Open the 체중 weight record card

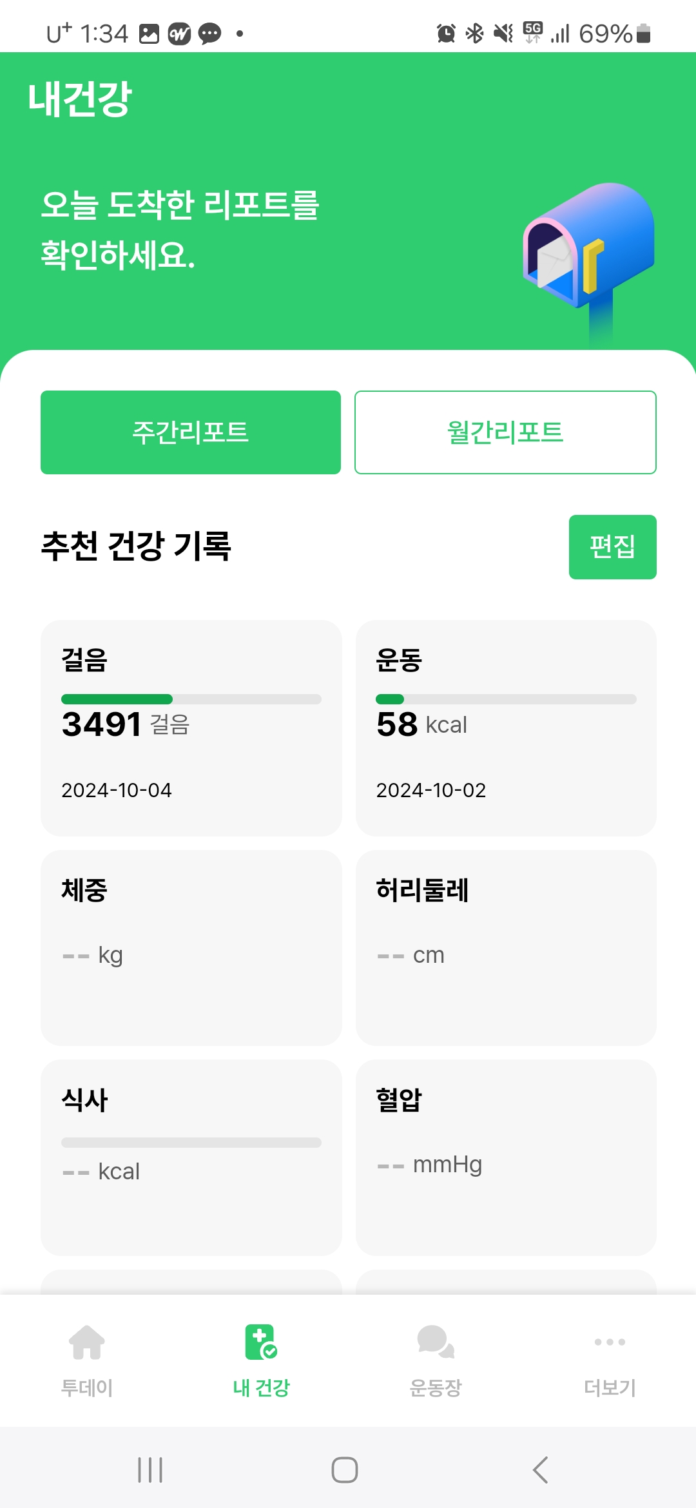tap(191, 947)
